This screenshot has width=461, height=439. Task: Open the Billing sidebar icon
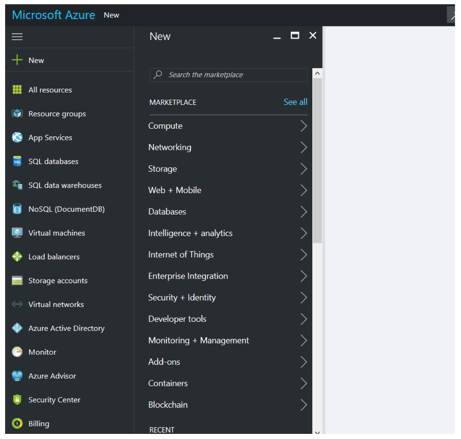pos(17,423)
